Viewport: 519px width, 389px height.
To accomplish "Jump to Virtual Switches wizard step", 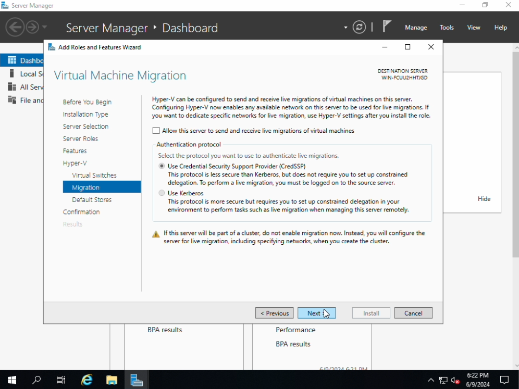I will [x=94, y=175].
